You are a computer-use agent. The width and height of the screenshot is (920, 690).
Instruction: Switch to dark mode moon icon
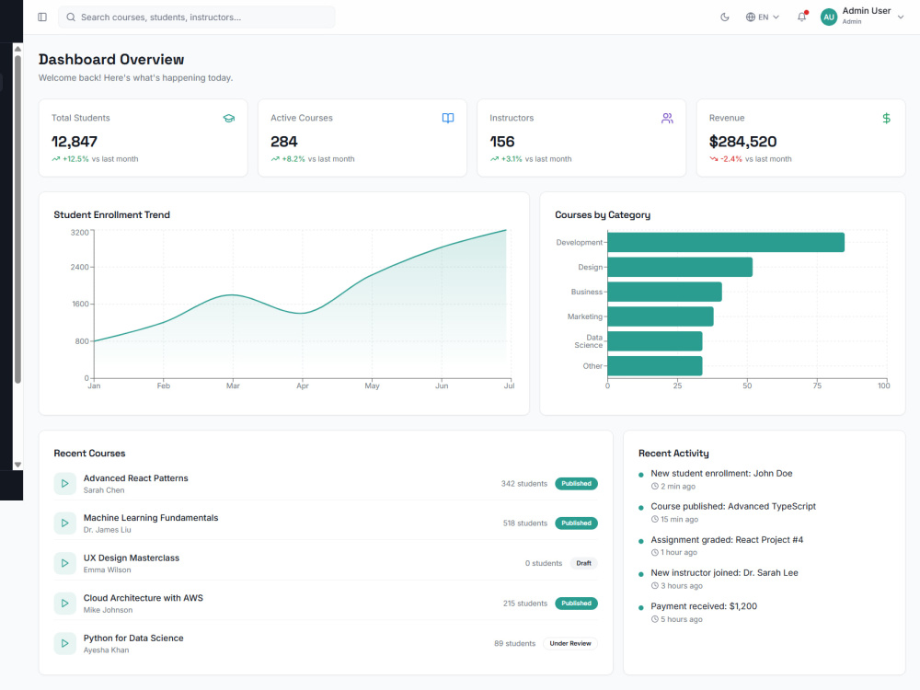[x=725, y=17]
